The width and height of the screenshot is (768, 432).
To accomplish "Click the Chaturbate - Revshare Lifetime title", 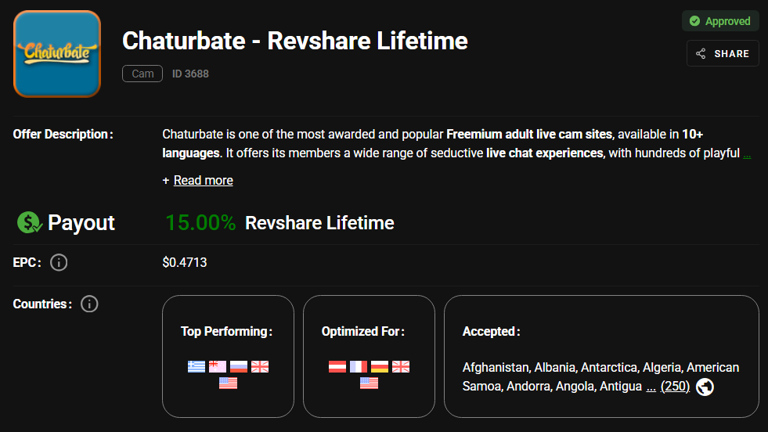I will point(295,41).
